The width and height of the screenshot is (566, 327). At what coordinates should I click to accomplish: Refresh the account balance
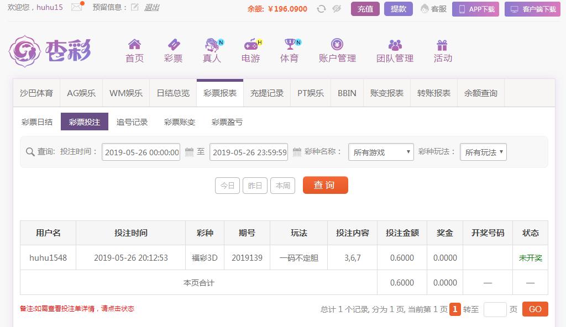click(x=321, y=9)
